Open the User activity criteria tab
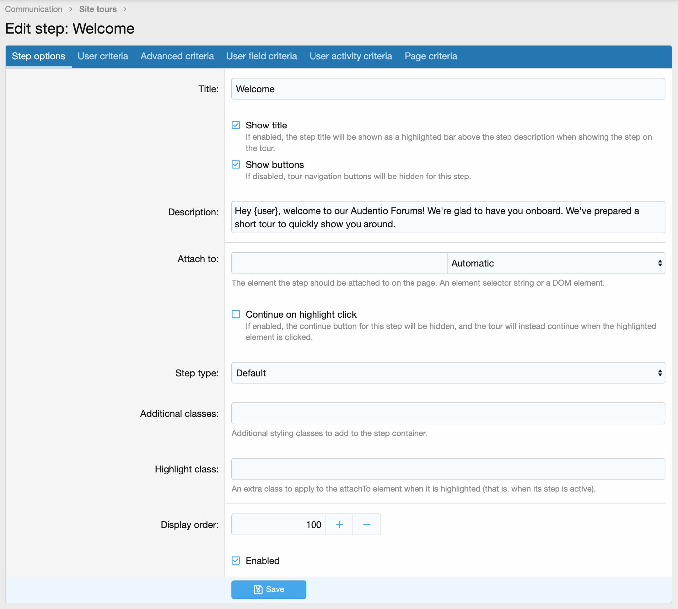This screenshot has width=678, height=609. click(351, 56)
